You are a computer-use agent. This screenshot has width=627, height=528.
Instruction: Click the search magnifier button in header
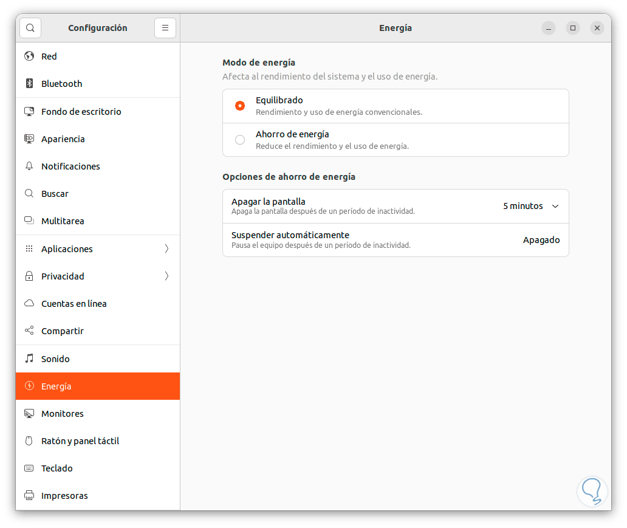30,28
